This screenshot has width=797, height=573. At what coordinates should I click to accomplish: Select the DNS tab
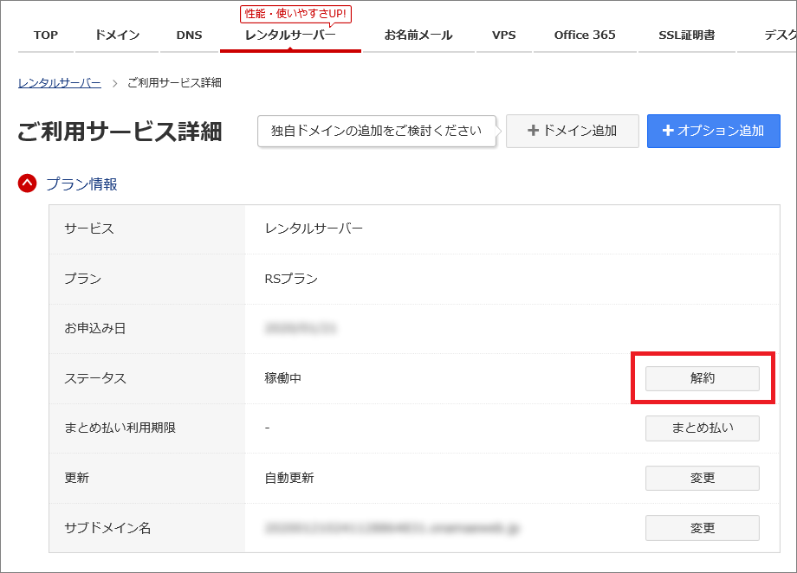point(187,35)
